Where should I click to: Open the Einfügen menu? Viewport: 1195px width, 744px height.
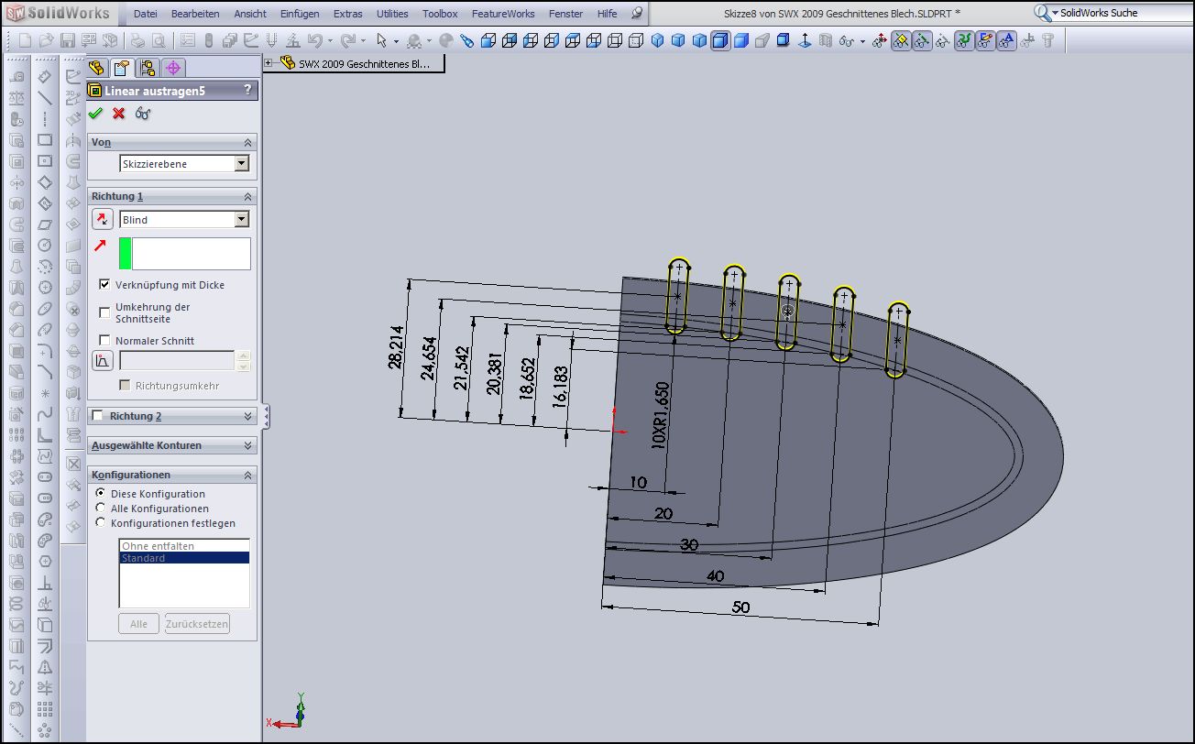[x=300, y=14]
